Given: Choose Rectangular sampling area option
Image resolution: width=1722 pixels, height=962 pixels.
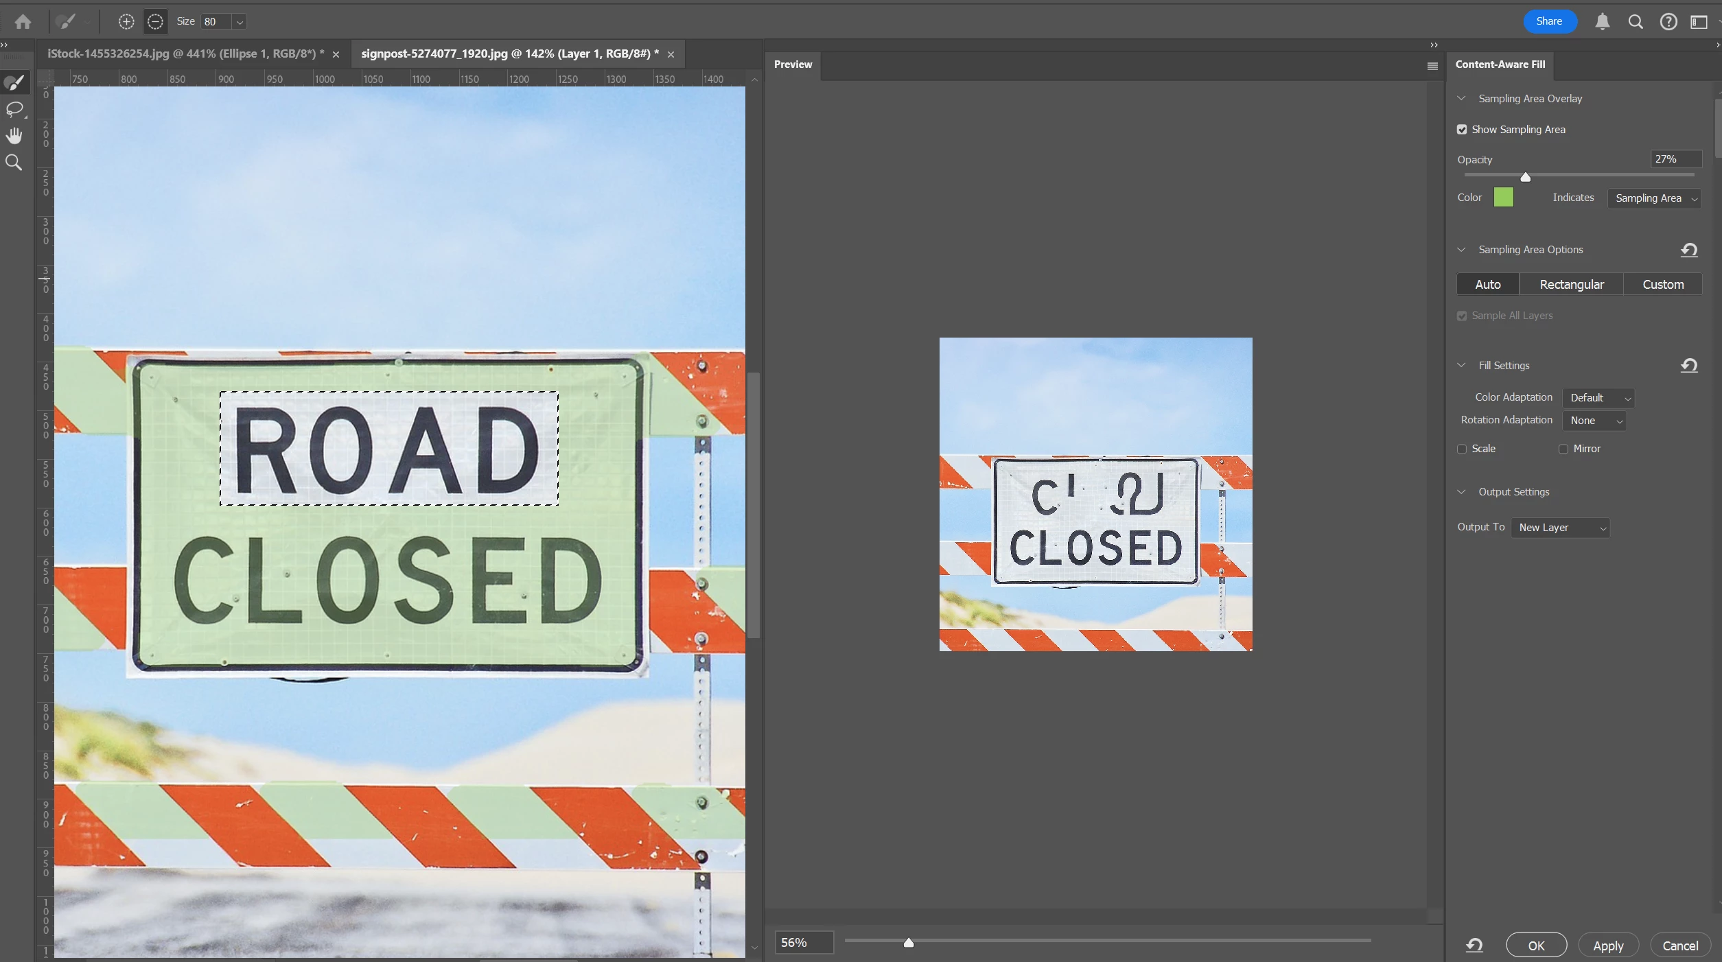Looking at the screenshot, I should 1572,284.
